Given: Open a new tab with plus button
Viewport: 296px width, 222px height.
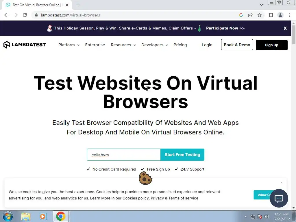Looking at the screenshot, I should pos(78,5).
